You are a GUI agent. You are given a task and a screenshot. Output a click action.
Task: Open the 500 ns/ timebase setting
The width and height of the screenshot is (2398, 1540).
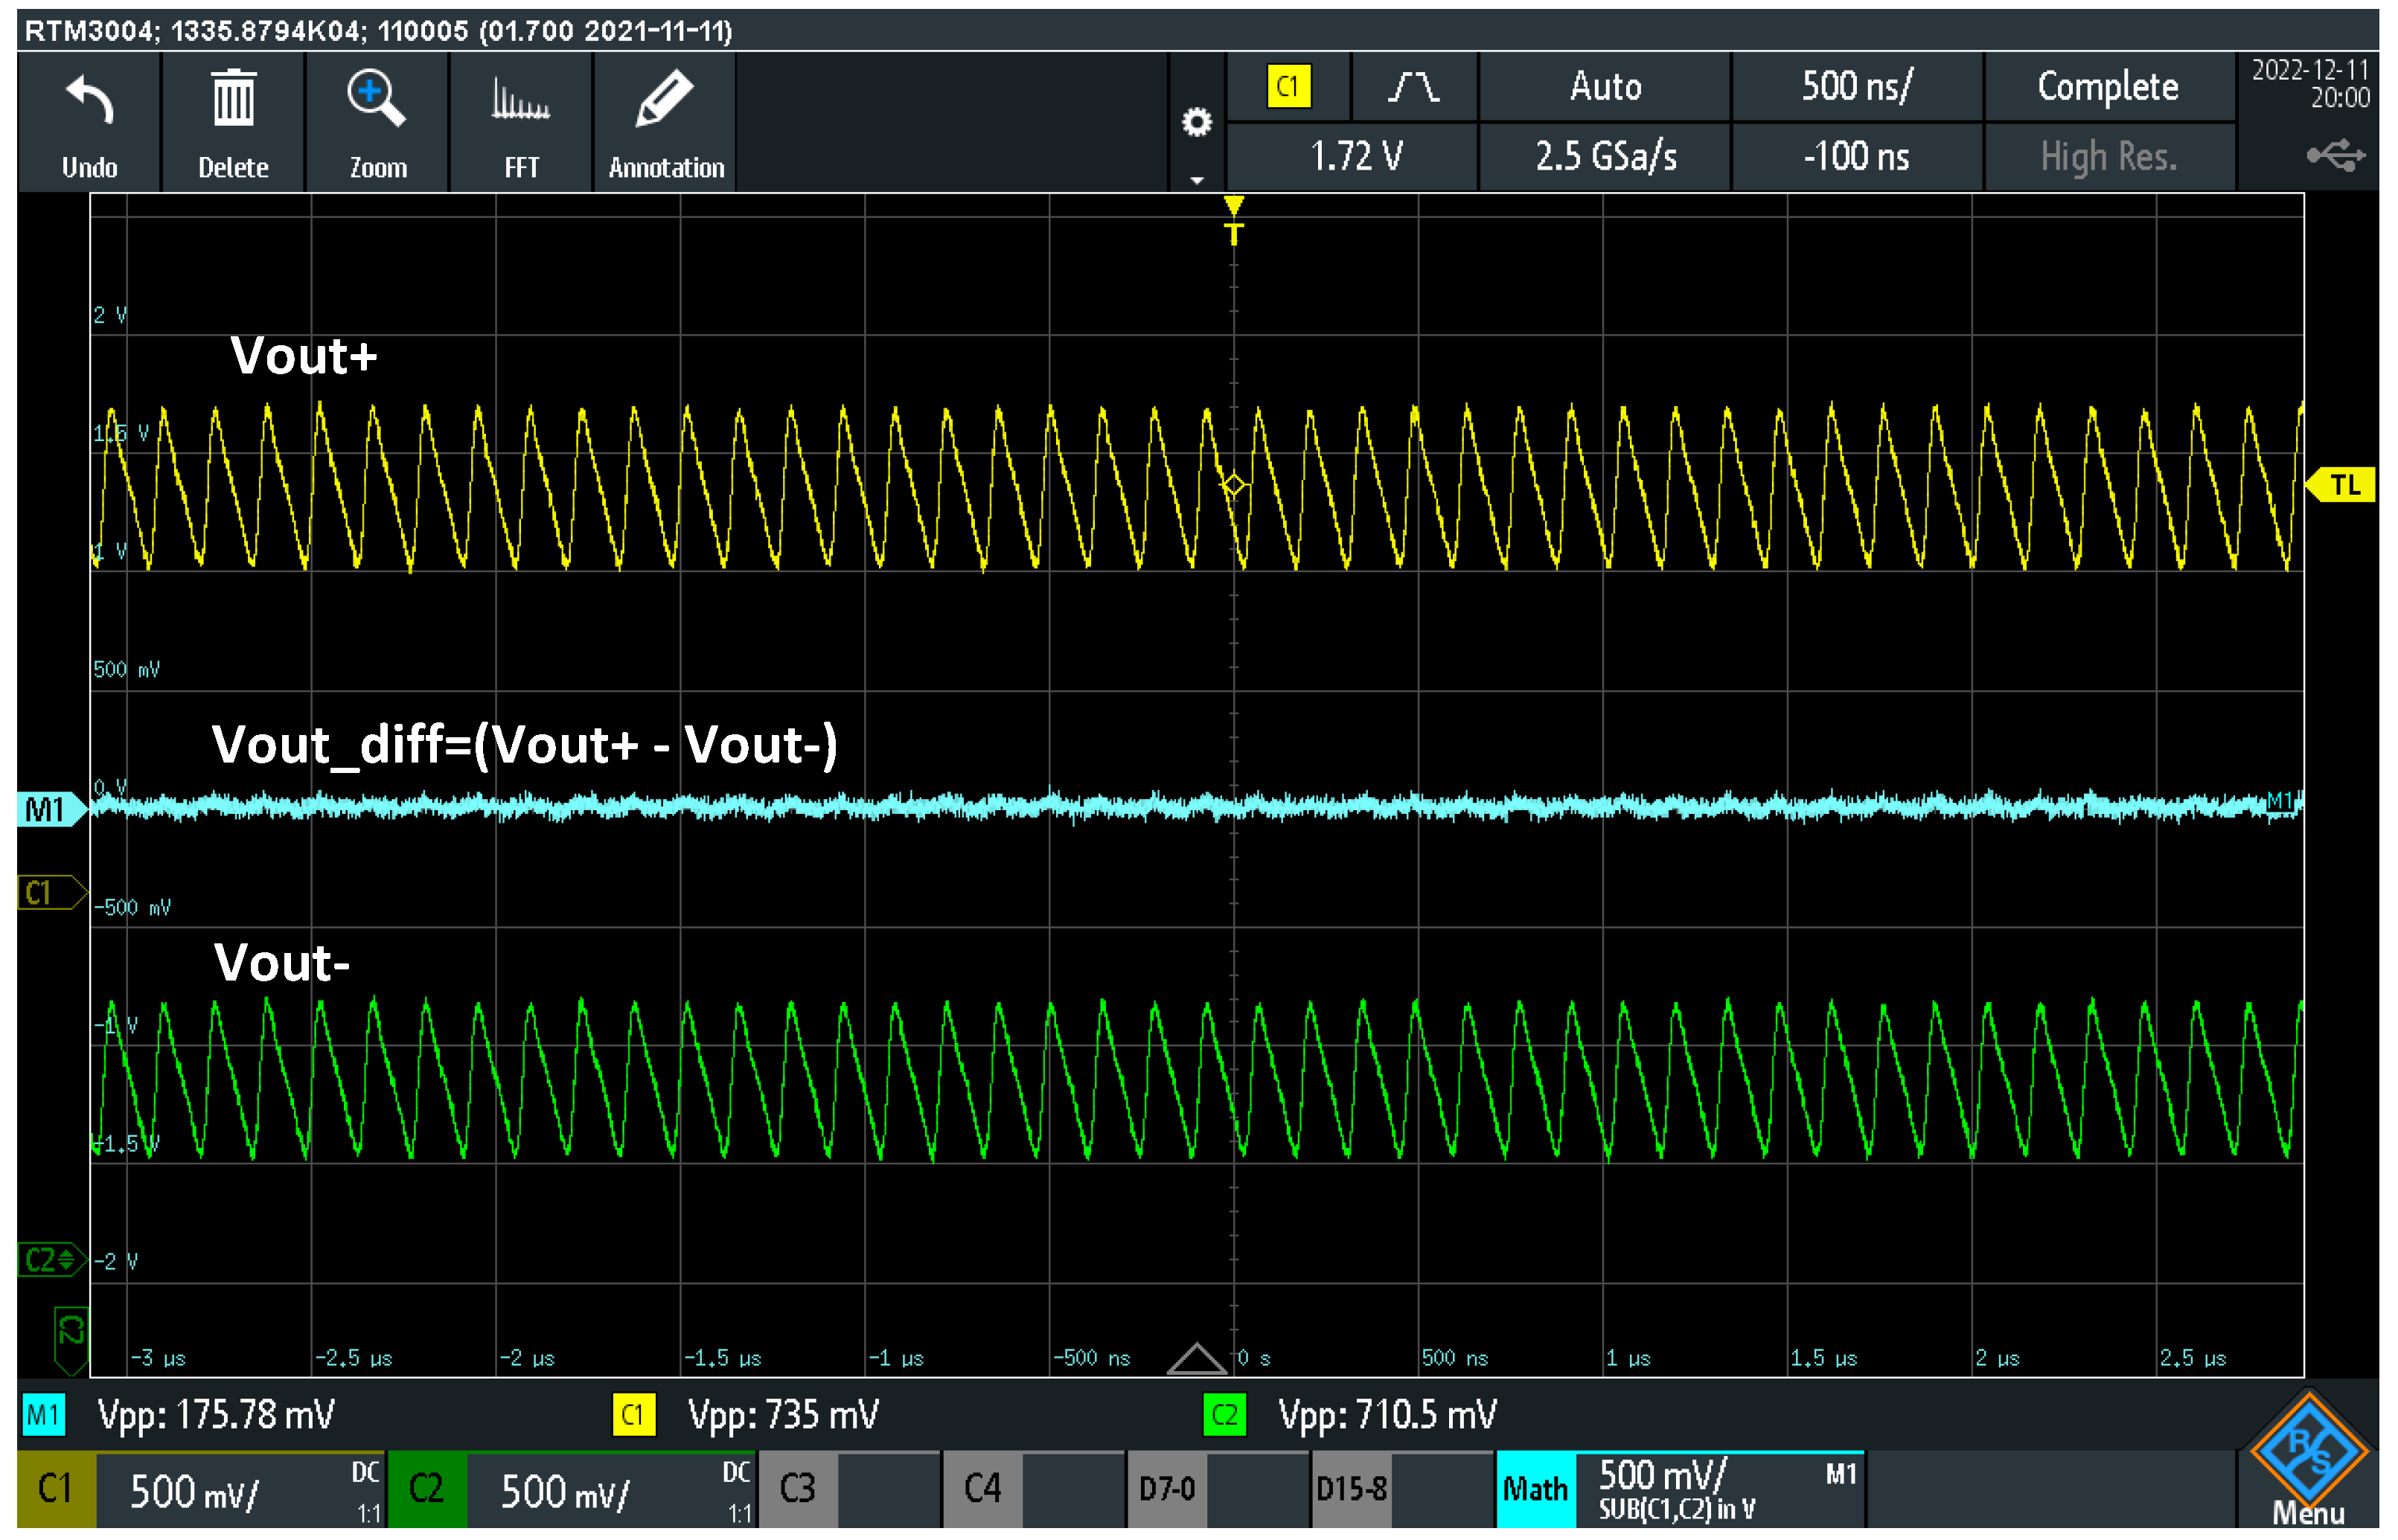click(1855, 88)
